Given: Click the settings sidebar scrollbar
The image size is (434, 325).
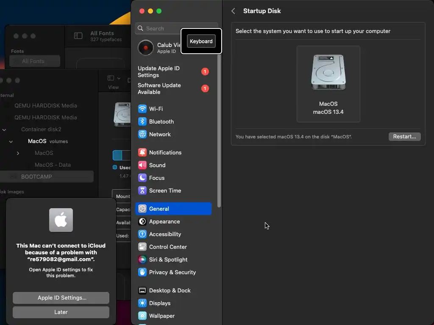Looking at the screenshot, I should pos(219,131).
